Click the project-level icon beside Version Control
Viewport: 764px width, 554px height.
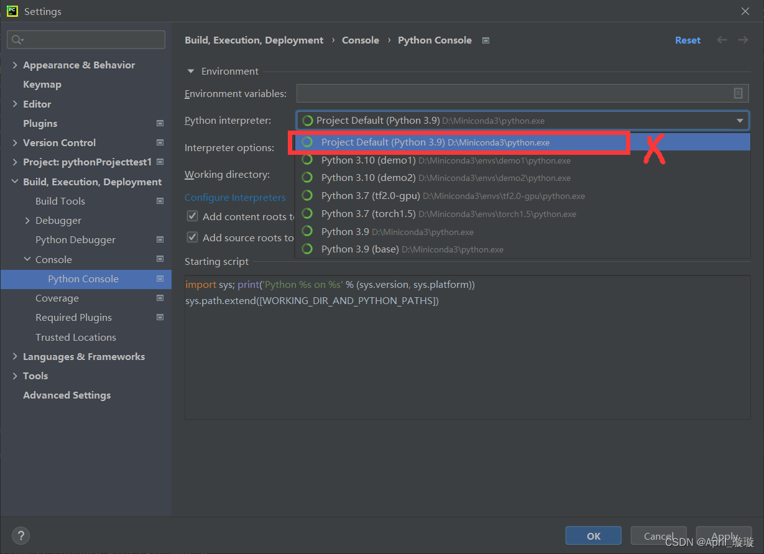pyautogui.click(x=160, y=142)
